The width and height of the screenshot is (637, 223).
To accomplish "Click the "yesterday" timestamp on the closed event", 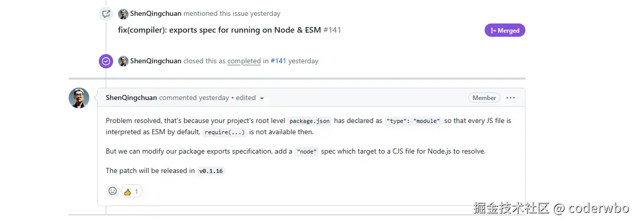I will (x=303, y=61).
